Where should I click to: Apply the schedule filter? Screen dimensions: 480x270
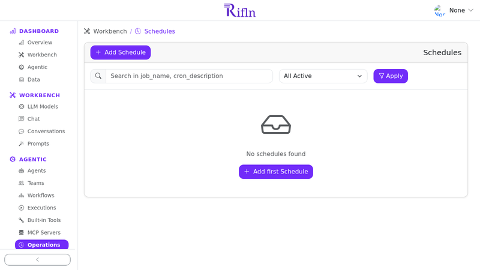coord(391,76)
